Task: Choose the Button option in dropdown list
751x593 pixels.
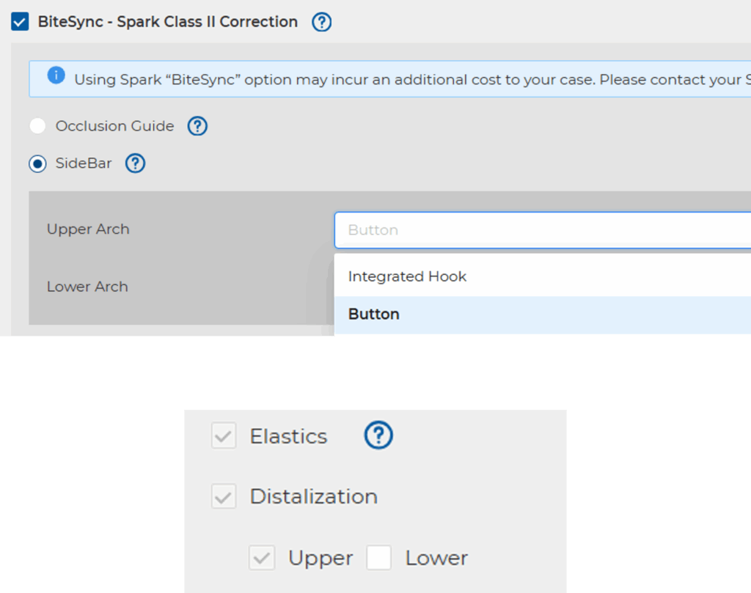Action: 374,314
